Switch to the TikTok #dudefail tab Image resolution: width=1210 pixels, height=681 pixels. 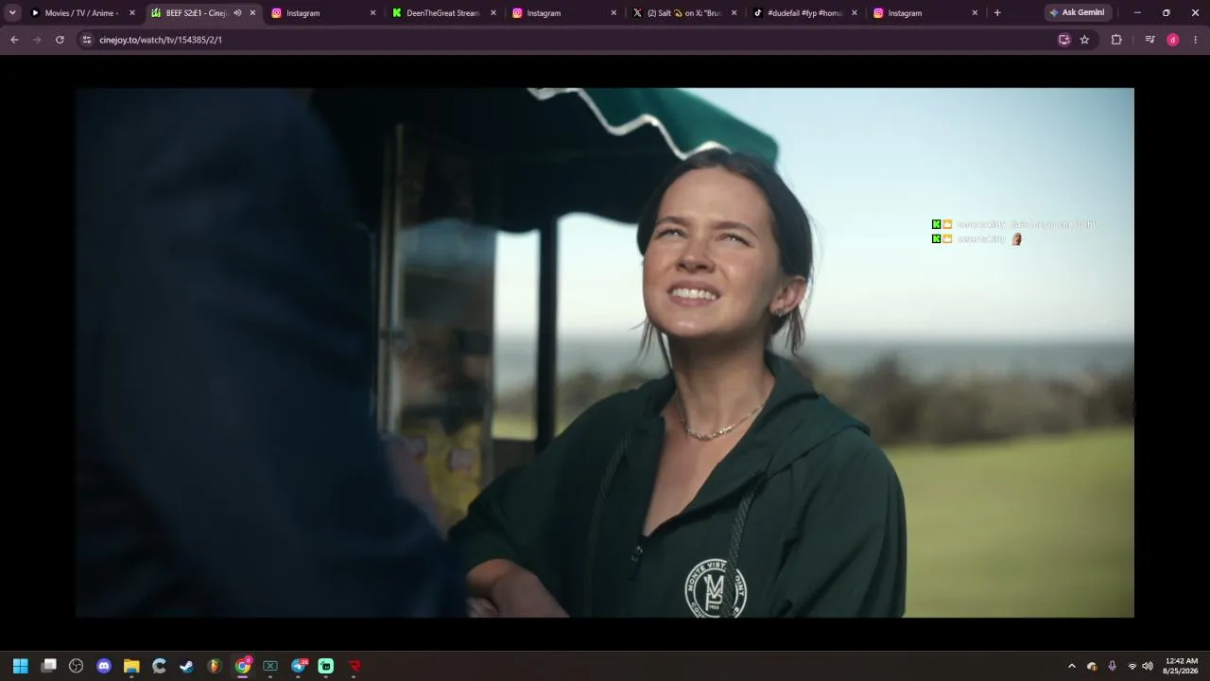[x=805, y=13]
